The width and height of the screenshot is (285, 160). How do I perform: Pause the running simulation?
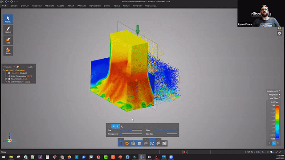(x=121, y=143)
